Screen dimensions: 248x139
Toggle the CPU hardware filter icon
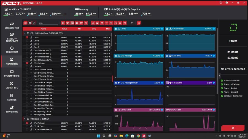(x=63, y=23)
